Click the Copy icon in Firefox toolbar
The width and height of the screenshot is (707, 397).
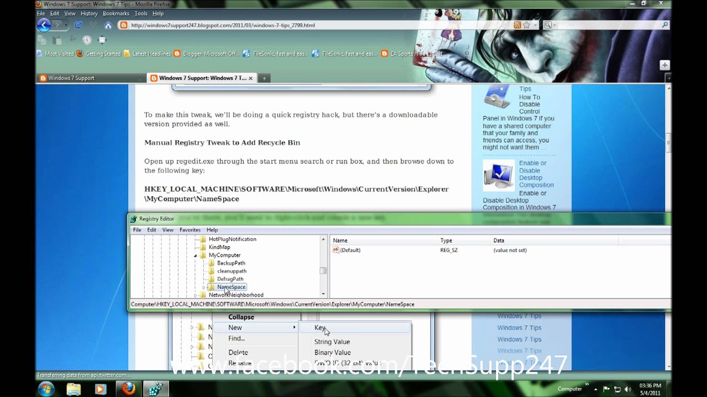pyautogui.click(x=42, y=40)
